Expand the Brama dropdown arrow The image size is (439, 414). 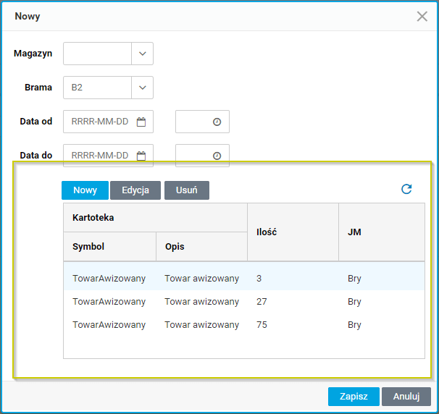143,88
